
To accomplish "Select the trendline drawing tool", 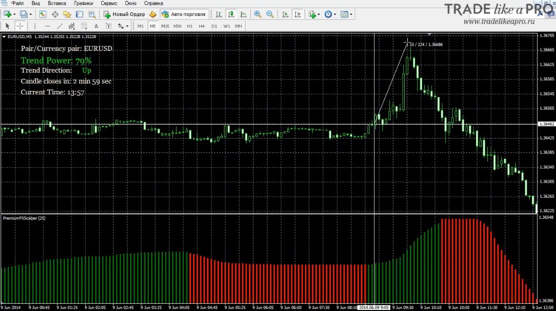I will (x=59, y=26).
